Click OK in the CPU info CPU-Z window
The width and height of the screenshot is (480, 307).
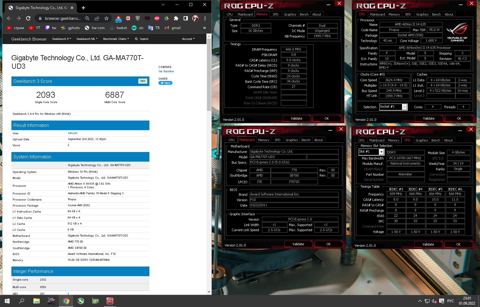[459, 118]
